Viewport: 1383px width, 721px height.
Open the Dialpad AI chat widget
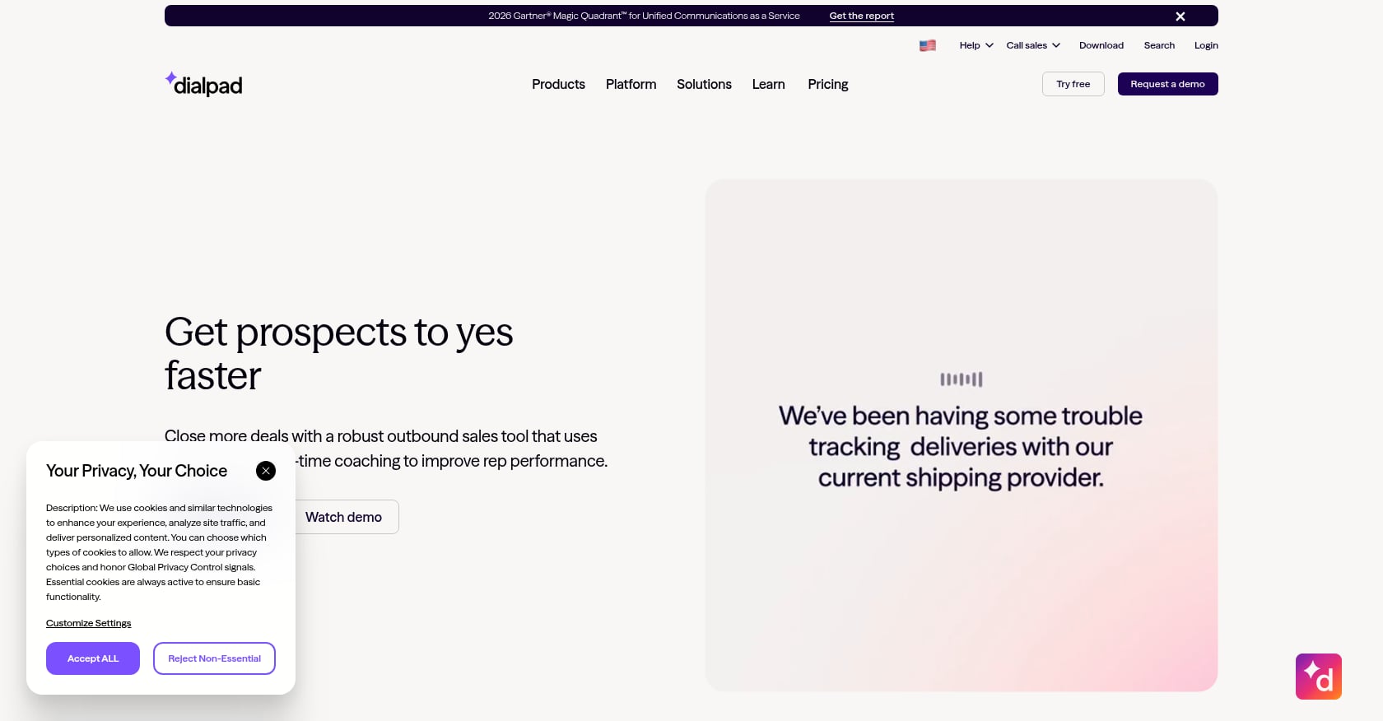click(x=1319, y=677)
